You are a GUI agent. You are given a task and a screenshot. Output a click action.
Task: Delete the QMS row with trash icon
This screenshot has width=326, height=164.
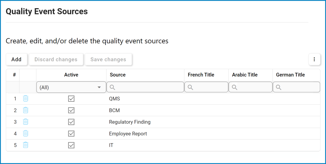click(26, 98)
